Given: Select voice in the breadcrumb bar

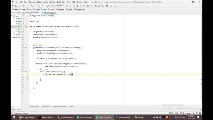Looking at the screenshot, I should (x=15, y=9).
